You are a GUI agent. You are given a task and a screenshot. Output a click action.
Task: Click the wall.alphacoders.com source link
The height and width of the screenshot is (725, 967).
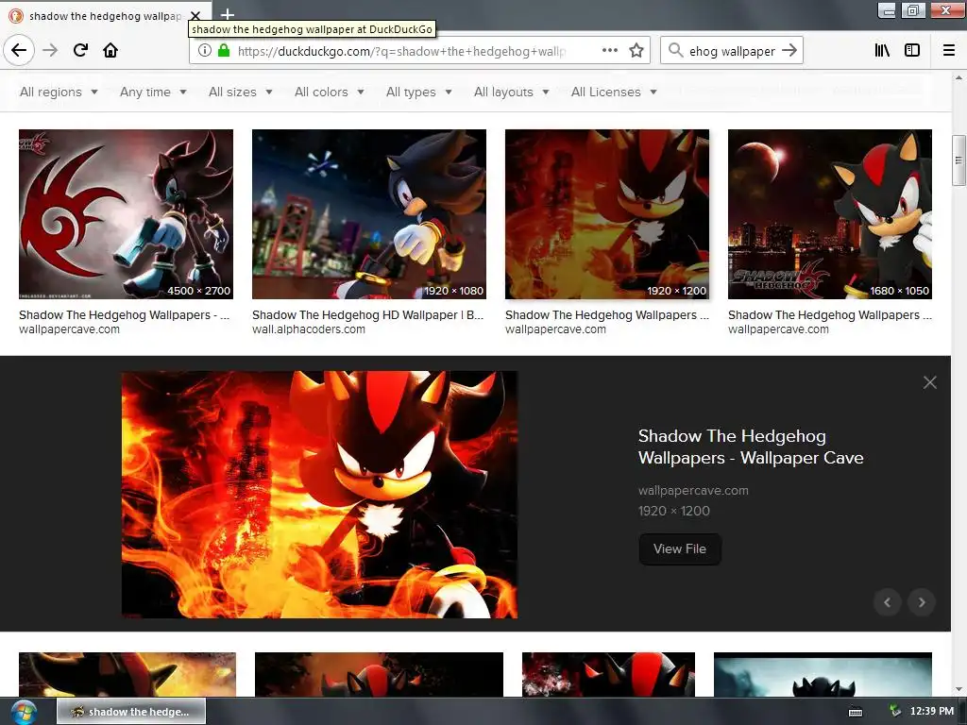(x=309, y=329)
